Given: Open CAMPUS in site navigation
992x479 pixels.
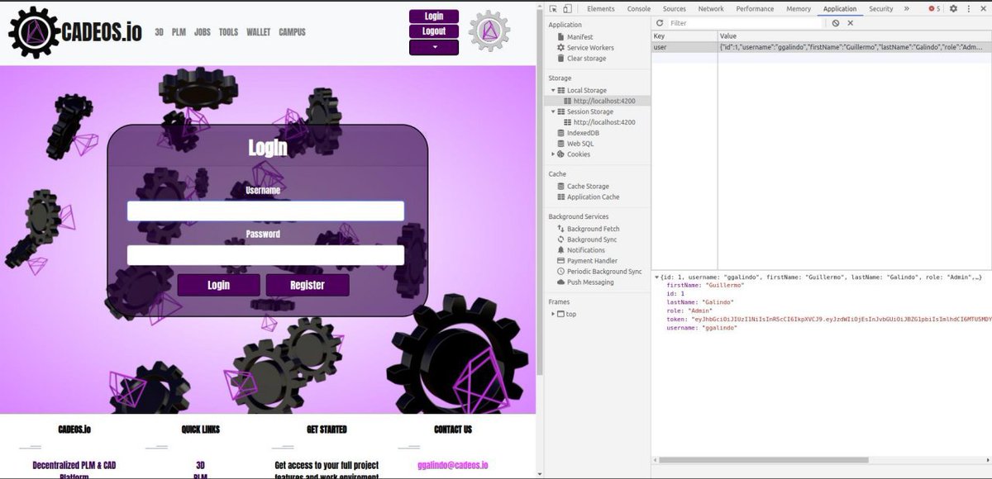Looking at the screenshot, I should click(x=292, y=32).
